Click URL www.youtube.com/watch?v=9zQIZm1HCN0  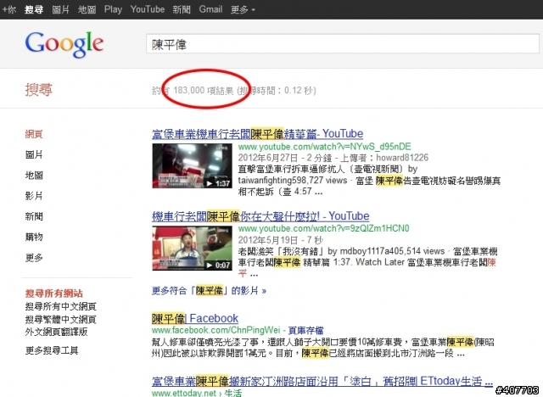click(x=324, y=228)
